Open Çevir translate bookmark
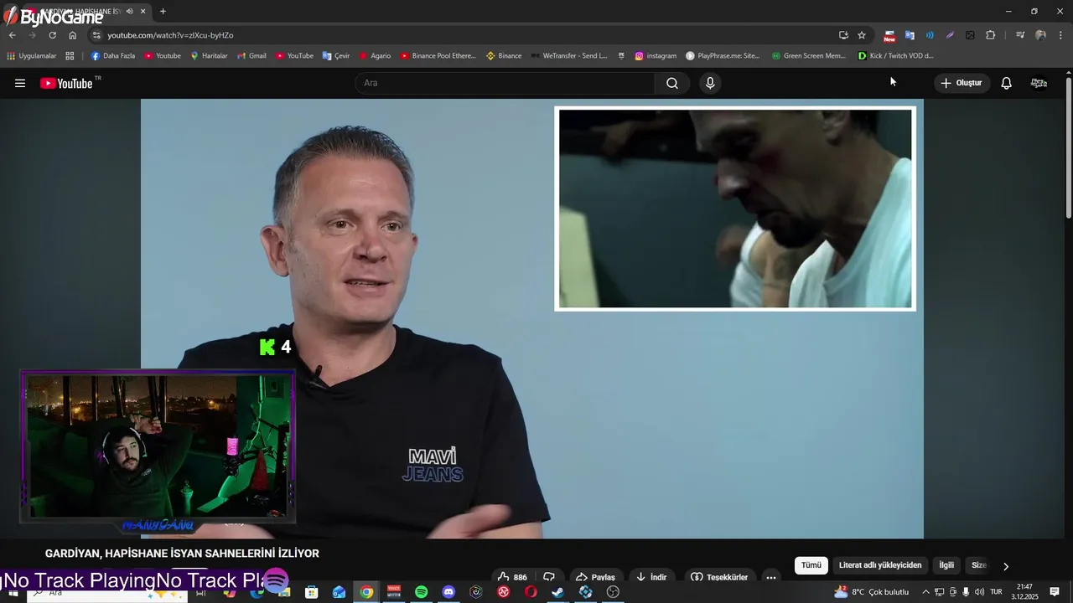 coord(336,56)
